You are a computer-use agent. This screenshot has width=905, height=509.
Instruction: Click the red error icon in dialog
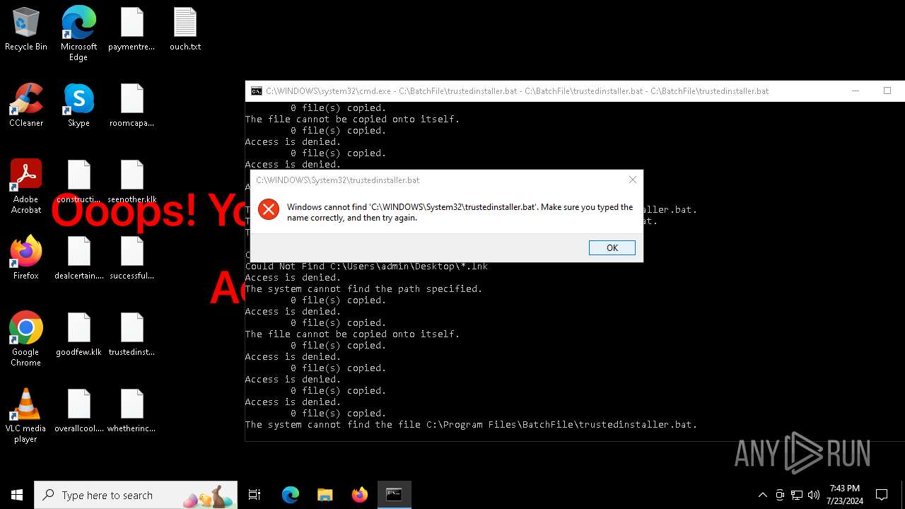pos(269,209)
